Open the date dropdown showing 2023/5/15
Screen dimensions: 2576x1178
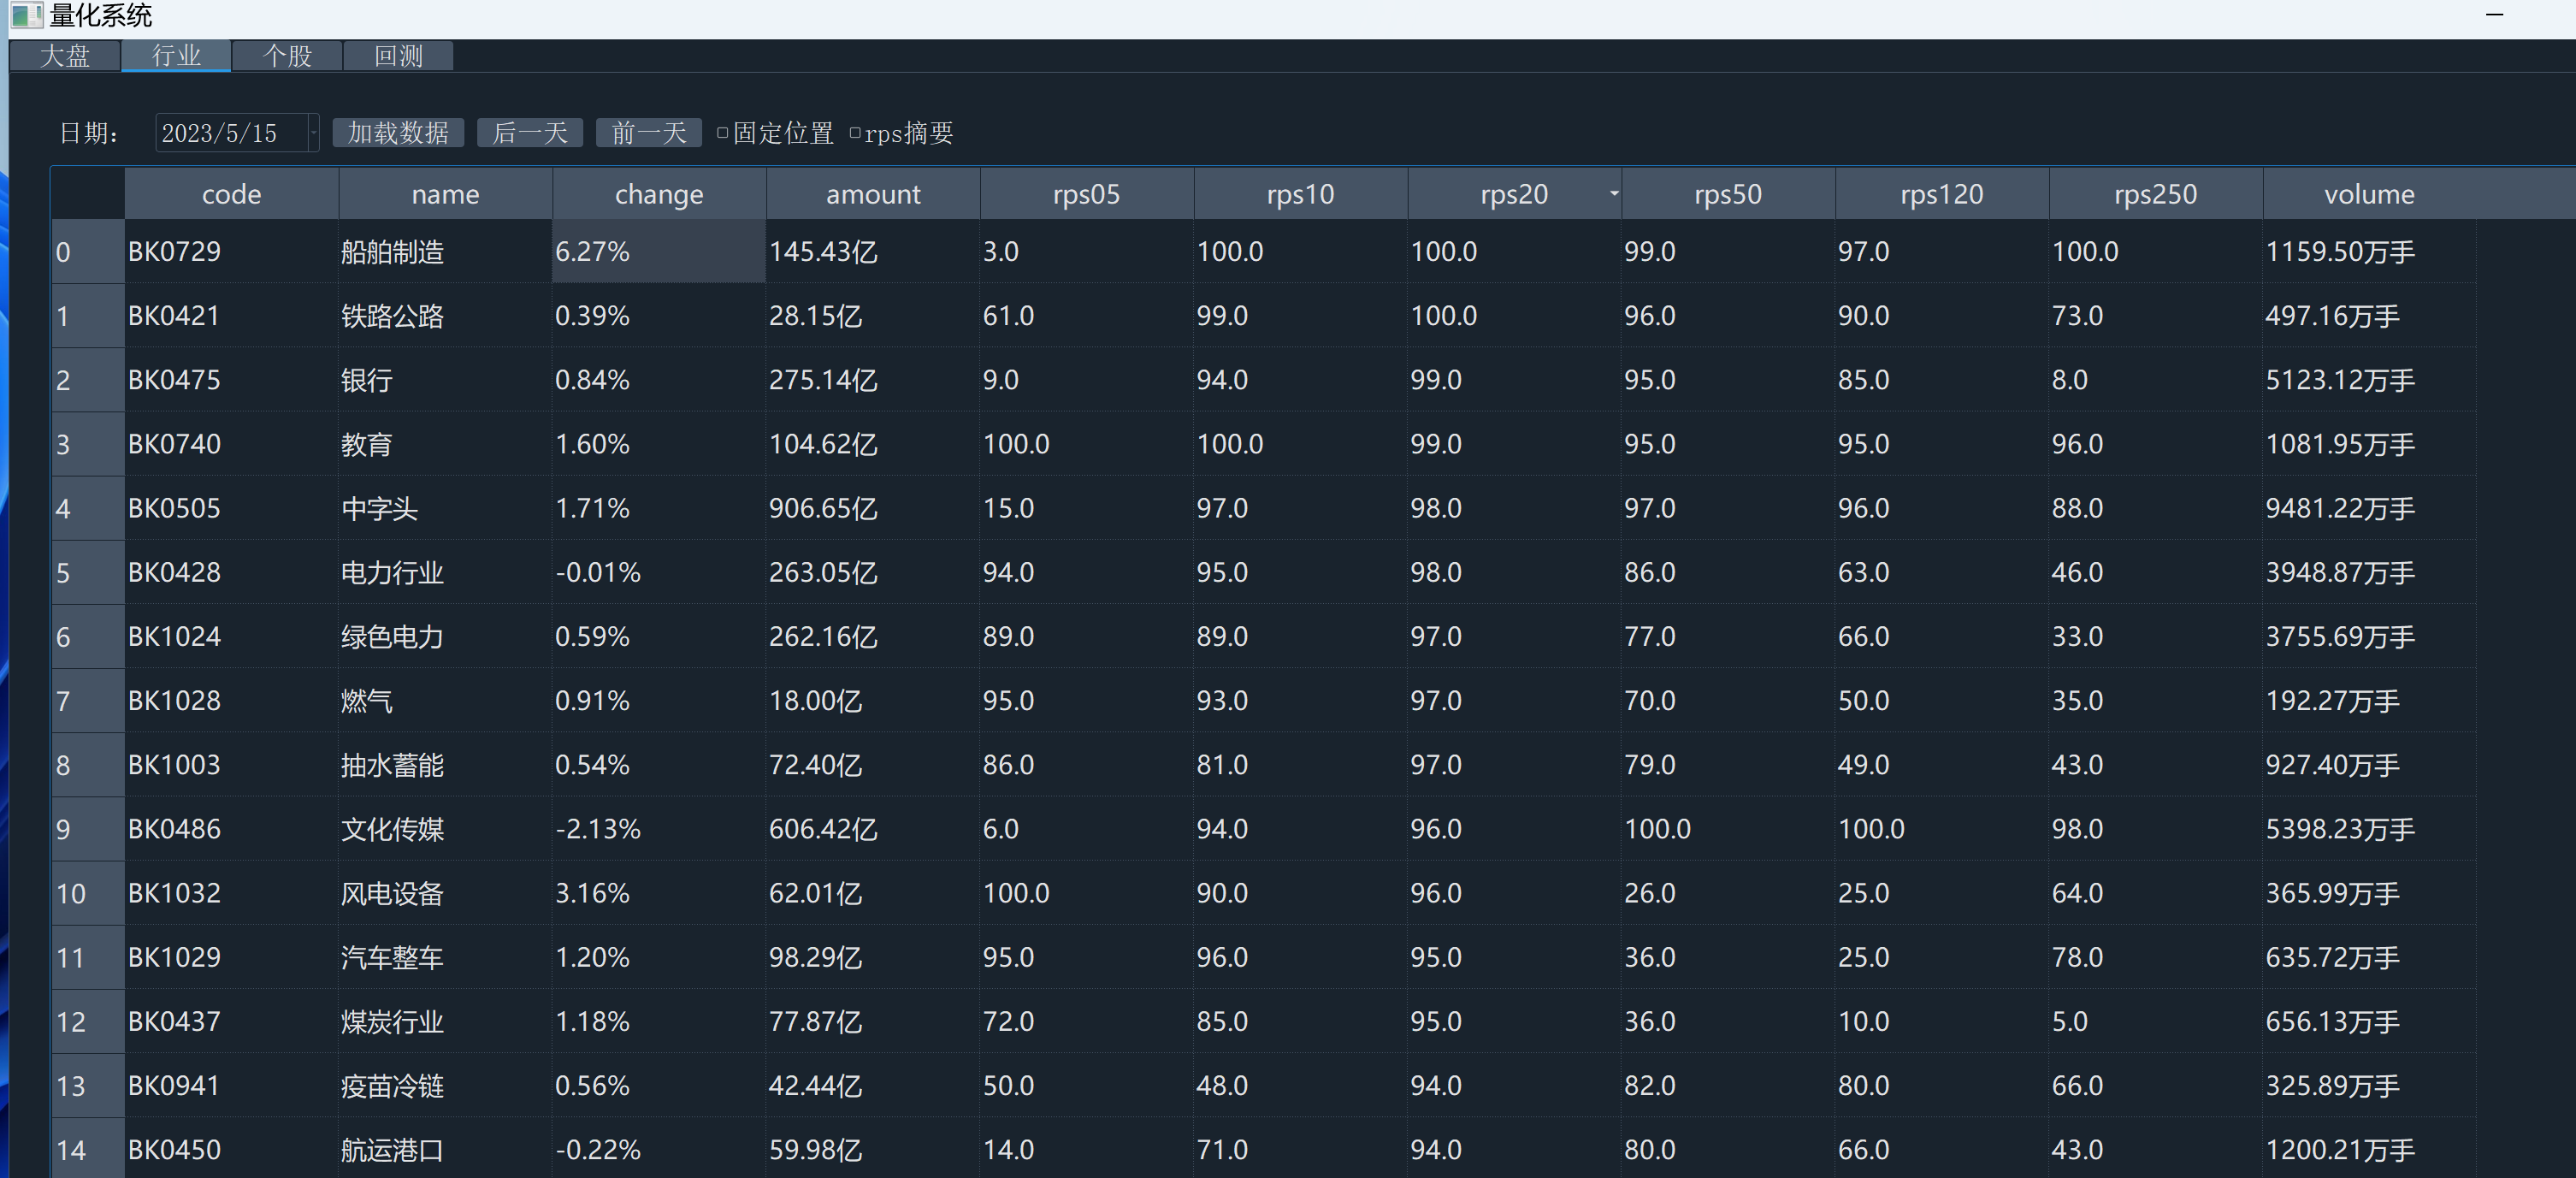click(313, 133)
